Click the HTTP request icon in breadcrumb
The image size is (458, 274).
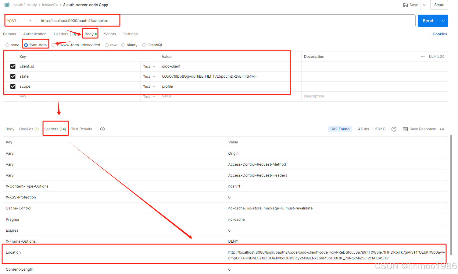[7, 5]
